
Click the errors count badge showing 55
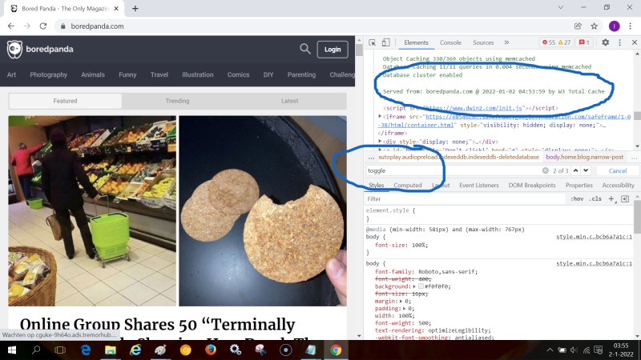click(549, 42)
